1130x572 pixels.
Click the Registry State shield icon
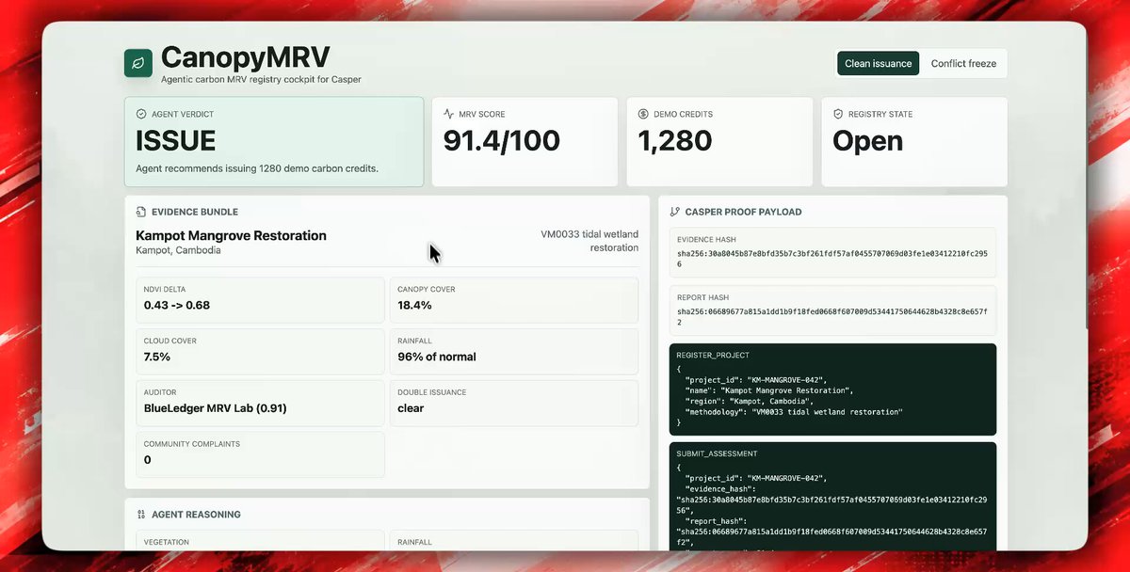coord(838,114)
